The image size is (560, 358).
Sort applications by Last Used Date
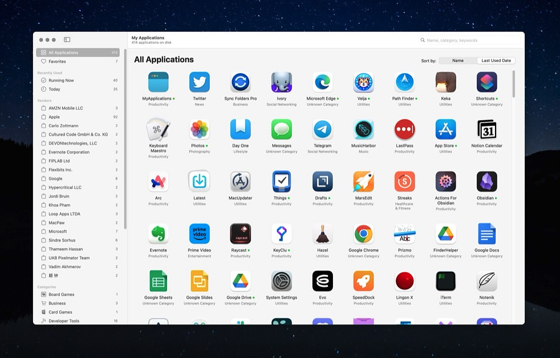[x=496, y=60]
